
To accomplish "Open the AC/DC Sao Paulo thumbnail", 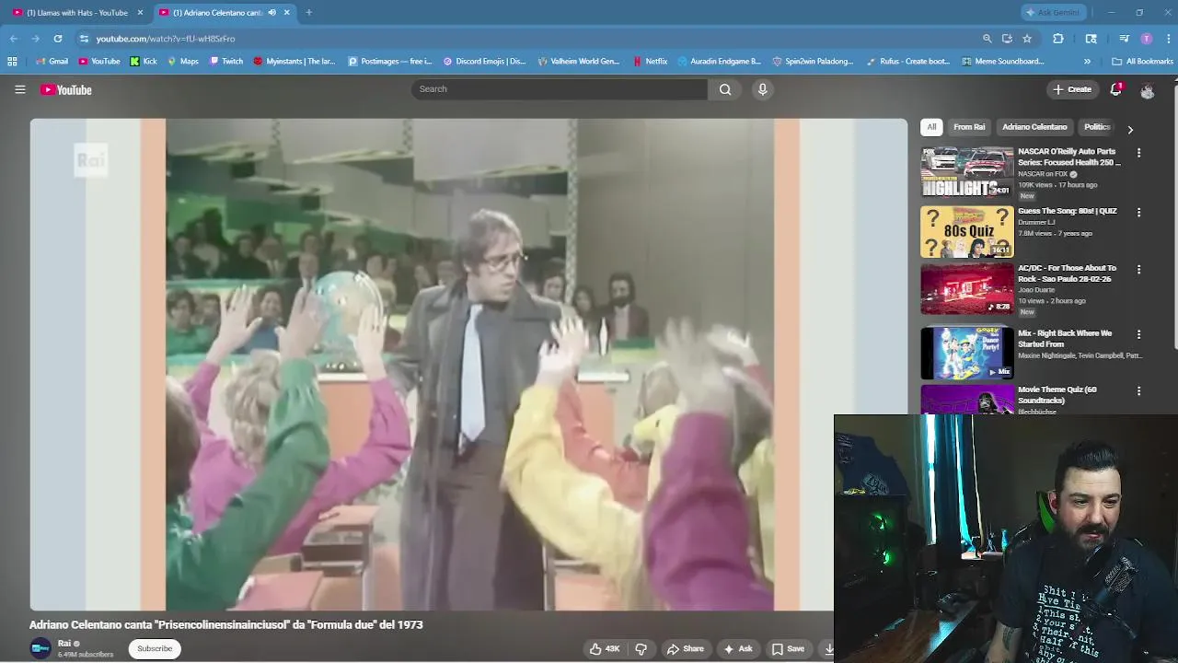I will pyautogui.click(x=967, y=288).
